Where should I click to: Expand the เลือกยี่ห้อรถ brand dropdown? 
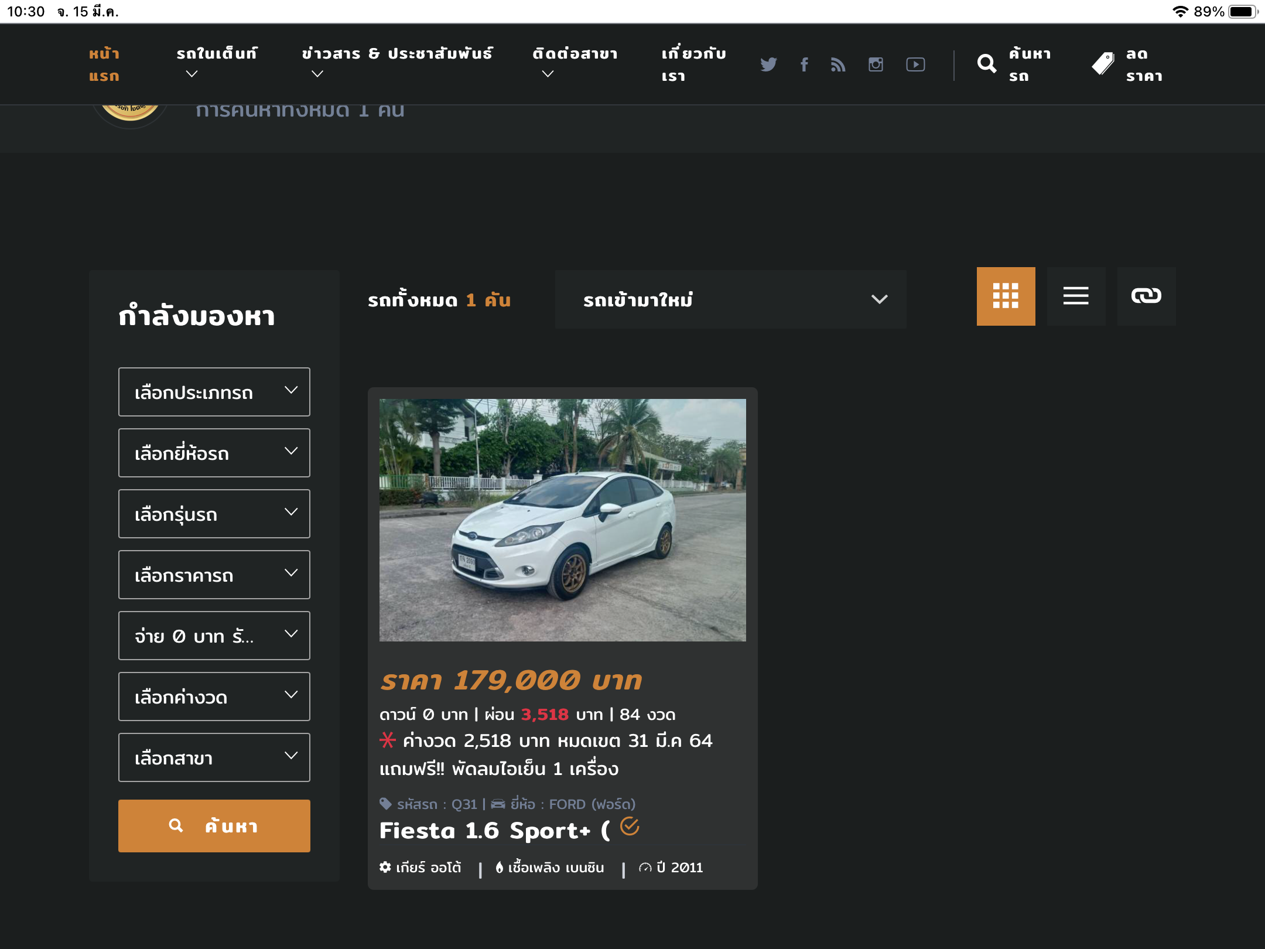[x=214, y=453]
